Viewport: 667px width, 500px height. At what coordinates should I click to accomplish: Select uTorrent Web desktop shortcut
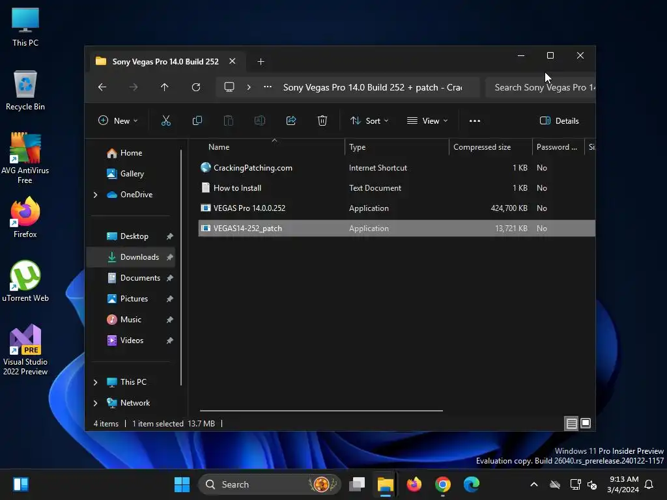coord(25,281)
